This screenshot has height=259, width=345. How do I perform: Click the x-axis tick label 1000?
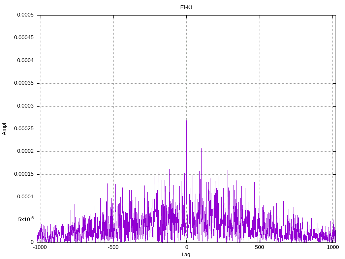[333, 247]
